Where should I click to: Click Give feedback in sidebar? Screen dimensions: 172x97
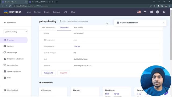(13, 90)
